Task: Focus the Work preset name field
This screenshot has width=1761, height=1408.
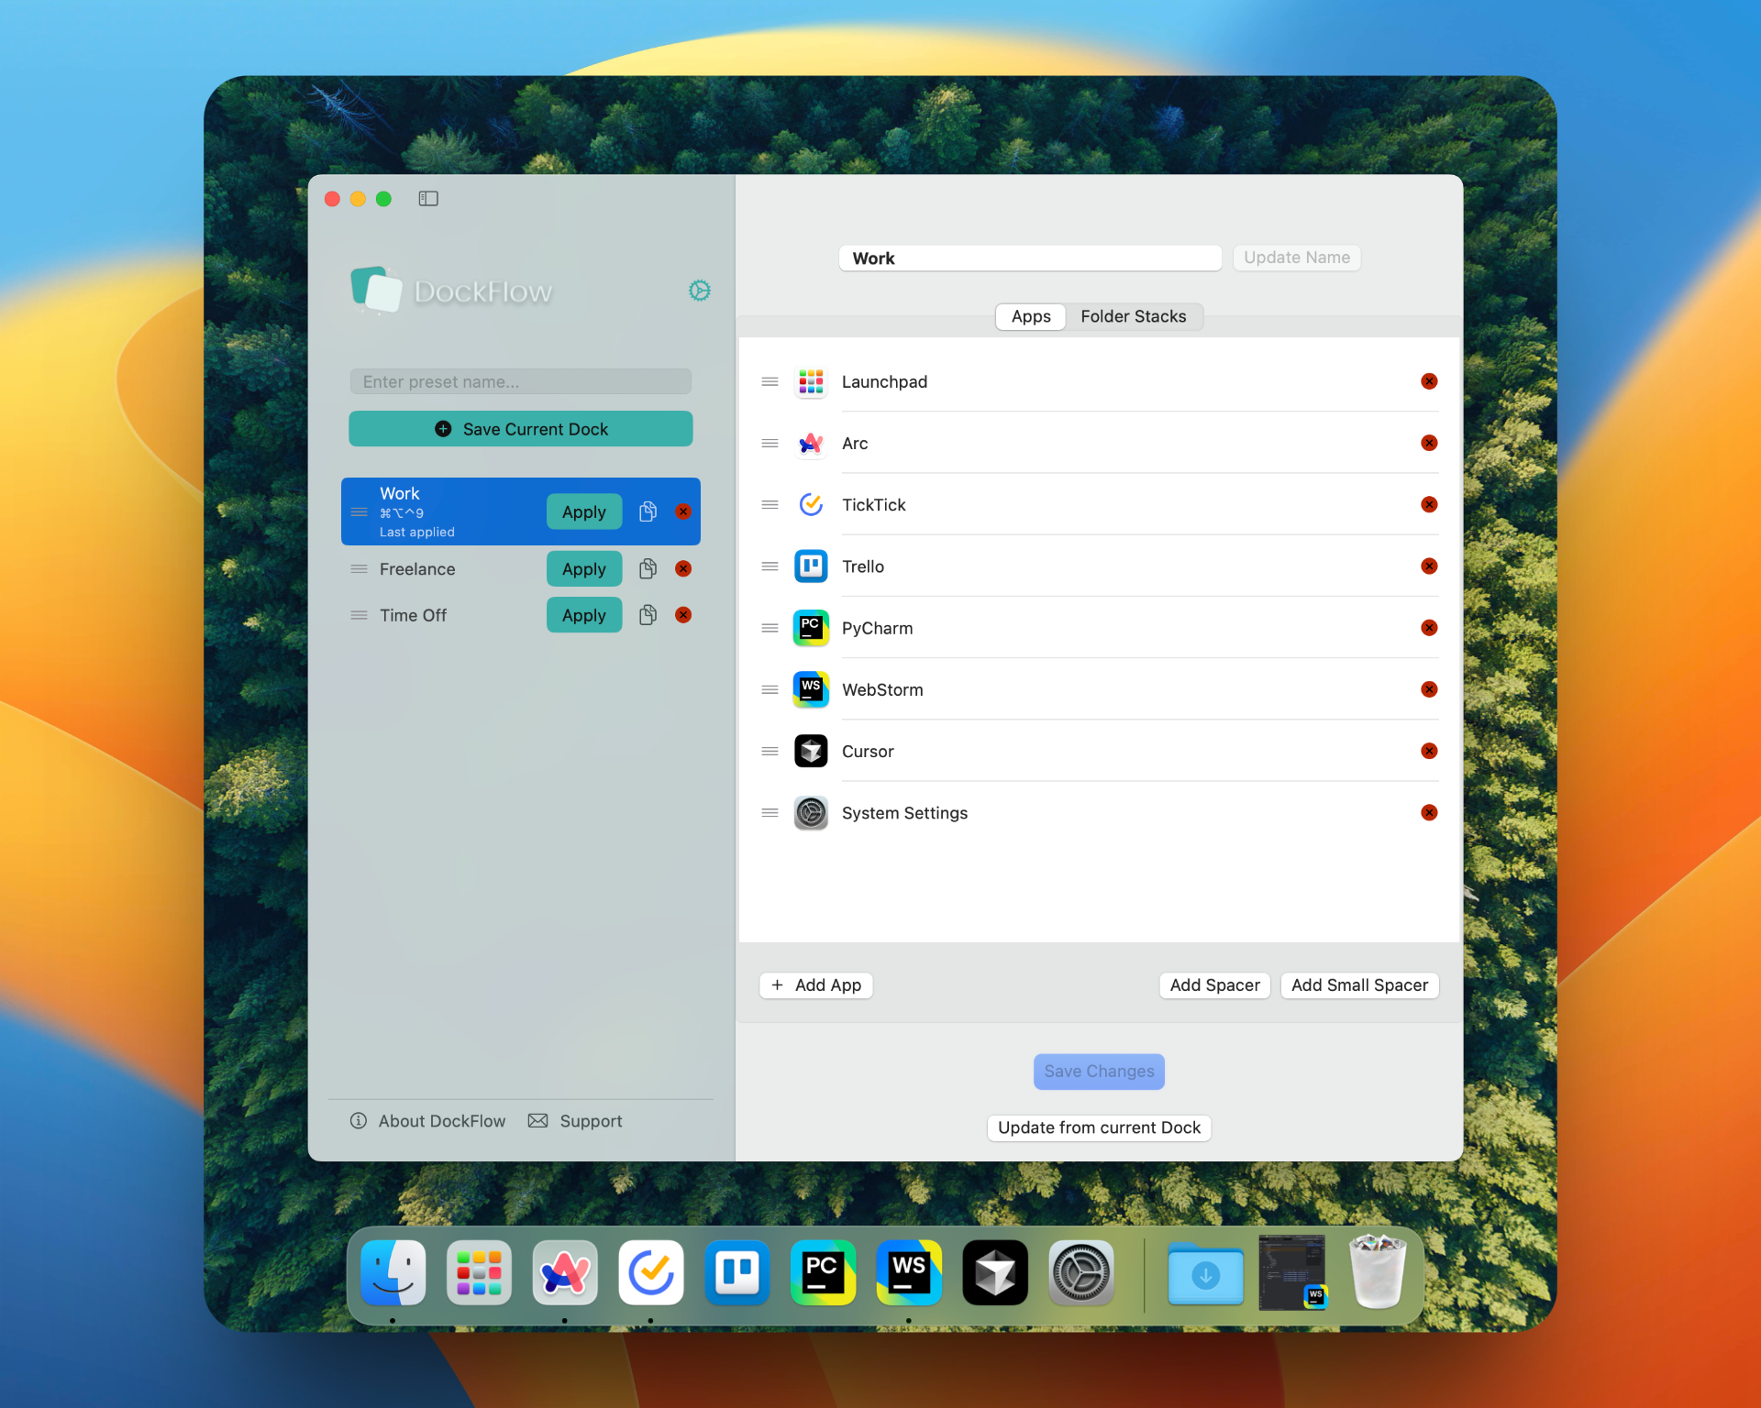Action: (x=1030, y=258)
